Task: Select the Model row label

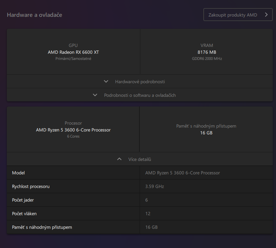Action: [18, 173]
